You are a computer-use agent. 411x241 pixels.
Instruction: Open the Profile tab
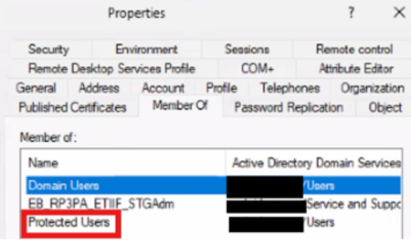221,88
